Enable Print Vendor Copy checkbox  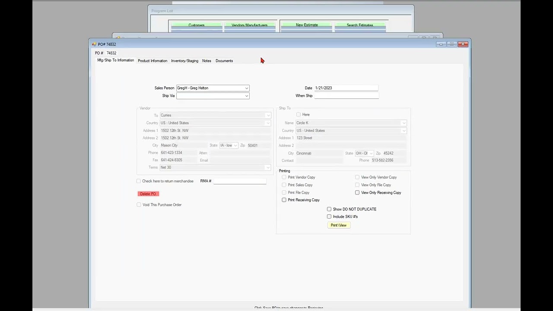tap(284, 178)
